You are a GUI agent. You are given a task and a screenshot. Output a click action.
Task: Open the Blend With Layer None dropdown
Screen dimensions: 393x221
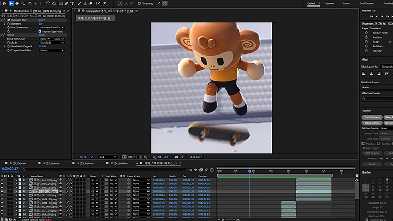pyautogui.click(x=45, y=39)
